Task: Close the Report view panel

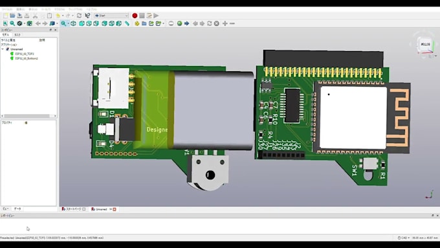Action: 437,216
